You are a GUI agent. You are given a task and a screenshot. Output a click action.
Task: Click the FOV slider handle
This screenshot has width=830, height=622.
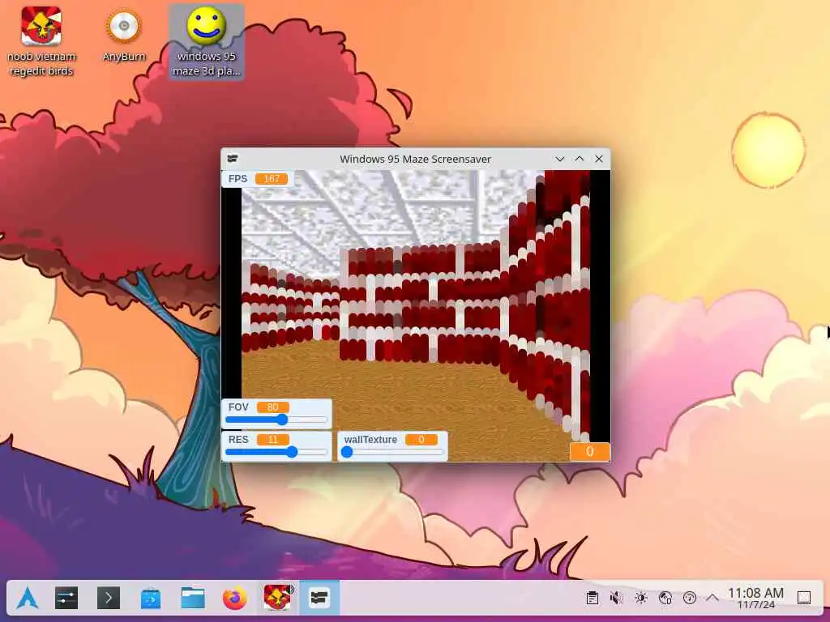point(282,420)
